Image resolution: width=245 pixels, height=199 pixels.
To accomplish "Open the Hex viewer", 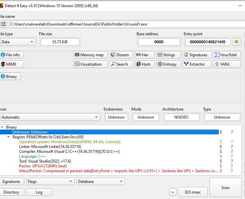I will (145, 55).
